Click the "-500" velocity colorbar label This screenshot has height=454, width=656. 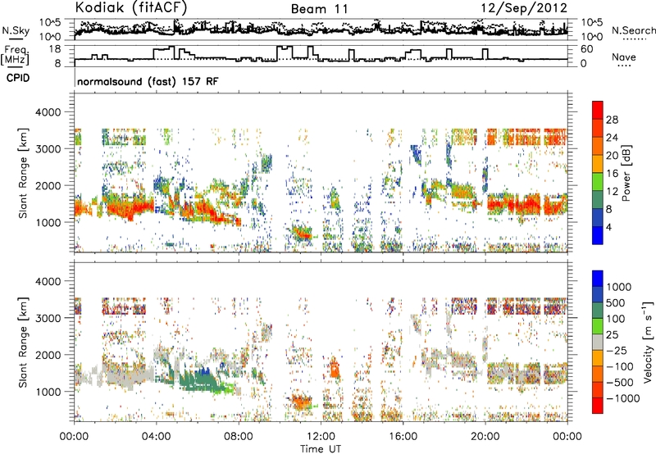(620, 383)
